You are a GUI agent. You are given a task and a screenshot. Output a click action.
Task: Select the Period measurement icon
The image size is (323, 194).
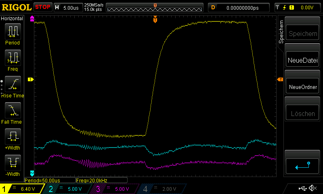click(x=13, y=32)
